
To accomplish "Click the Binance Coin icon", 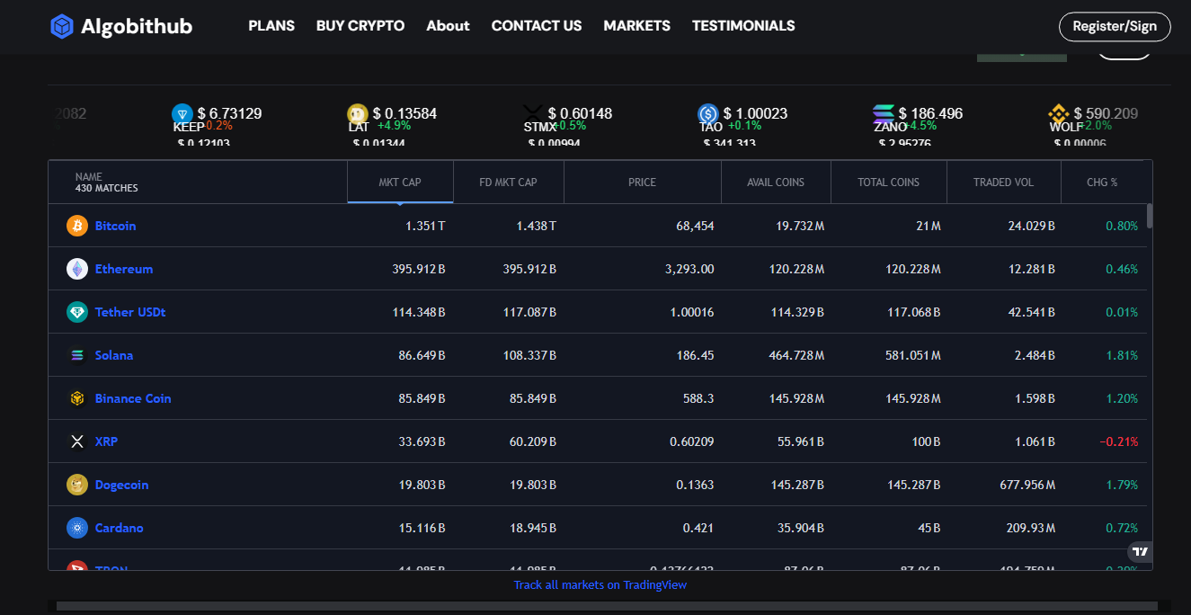I will (x=77, y=398).
